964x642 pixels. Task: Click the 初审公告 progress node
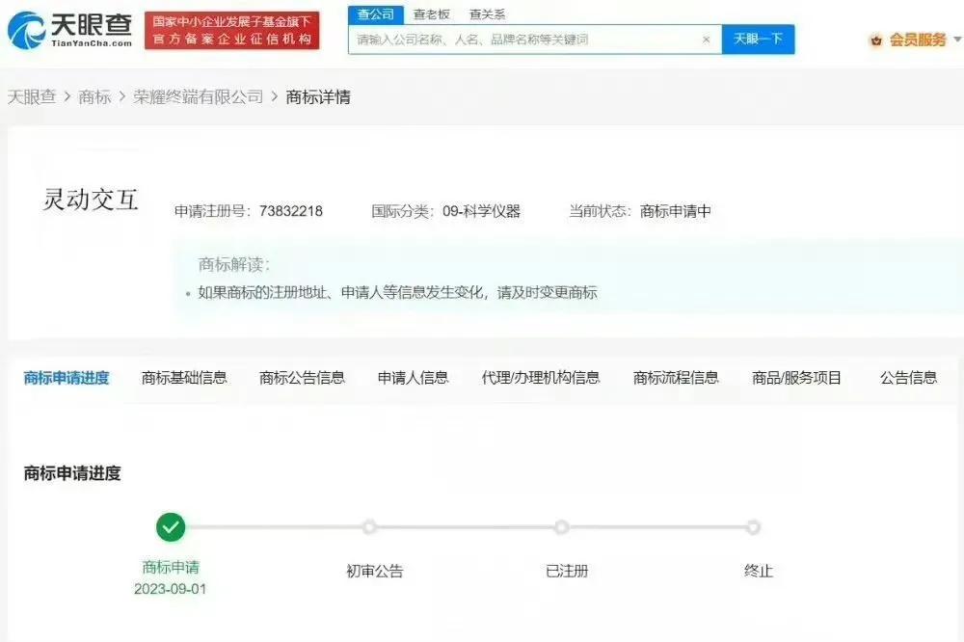[x=369, y=527]
